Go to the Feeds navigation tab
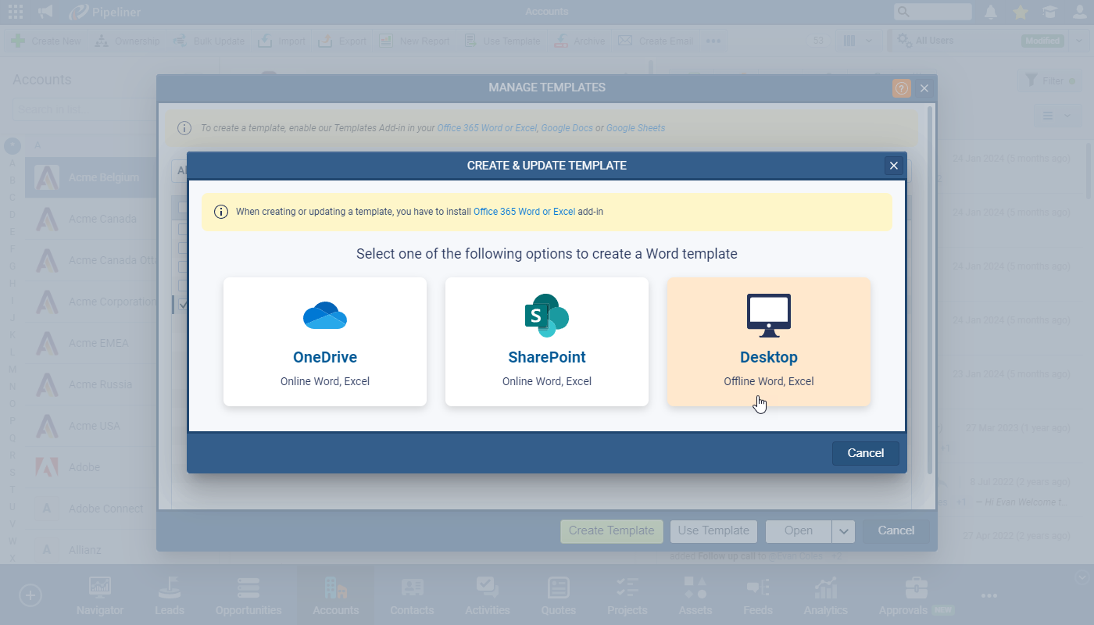Image resolution: width=1094 pixels, height=625 pixels. coord(757,596)
